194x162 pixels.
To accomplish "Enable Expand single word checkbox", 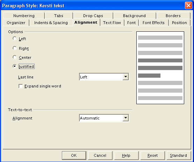I will tap(21, 86).
